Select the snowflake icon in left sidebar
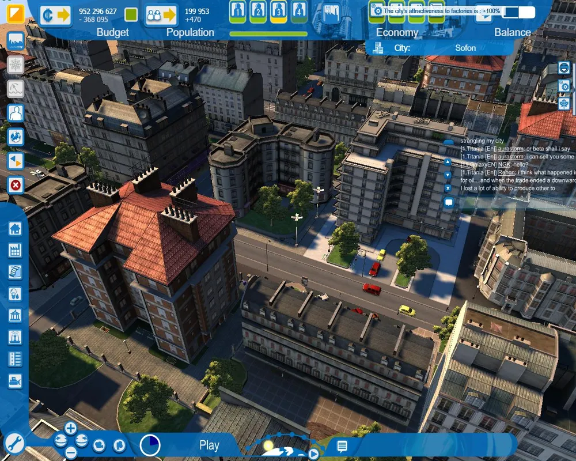The width and height of the screenshot is (576, 461). (x=16, y=65)
